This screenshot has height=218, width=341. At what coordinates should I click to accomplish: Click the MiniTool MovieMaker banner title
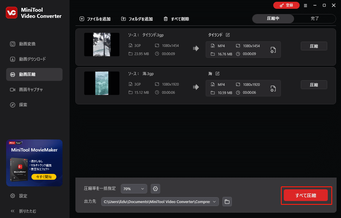click(x=34, y=150)
